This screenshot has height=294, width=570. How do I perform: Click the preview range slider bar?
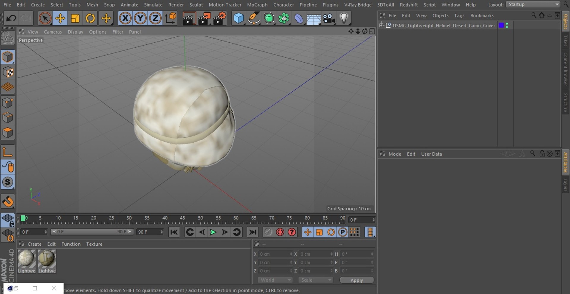click(92, 232)
